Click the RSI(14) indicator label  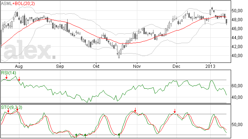[9, 73]
